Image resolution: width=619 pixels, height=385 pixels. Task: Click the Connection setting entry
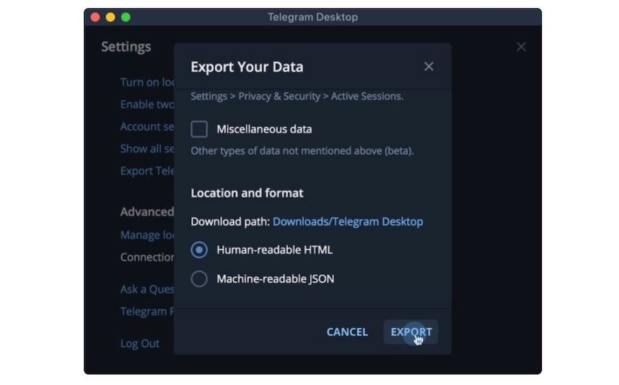[x=146, y=257]
